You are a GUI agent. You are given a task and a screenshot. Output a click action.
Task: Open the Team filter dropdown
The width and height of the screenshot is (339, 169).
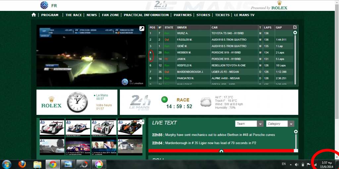click(x=249, y=124)
